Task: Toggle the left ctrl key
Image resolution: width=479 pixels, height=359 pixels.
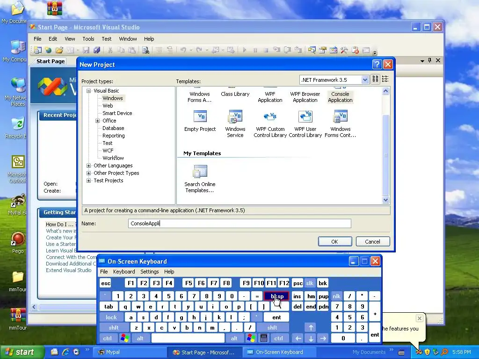Action: point(107,338)
